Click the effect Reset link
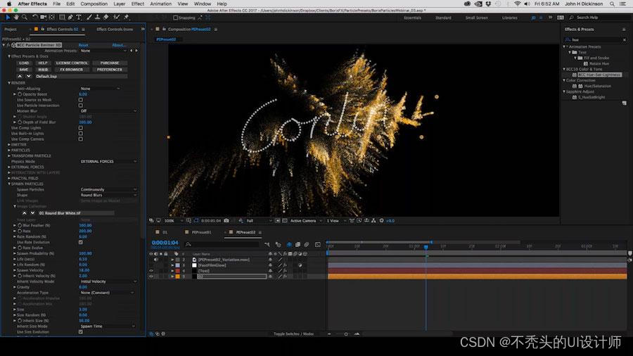Image resolution: width=633 pixels, height=356 pixels. click(x=84, y=45)
